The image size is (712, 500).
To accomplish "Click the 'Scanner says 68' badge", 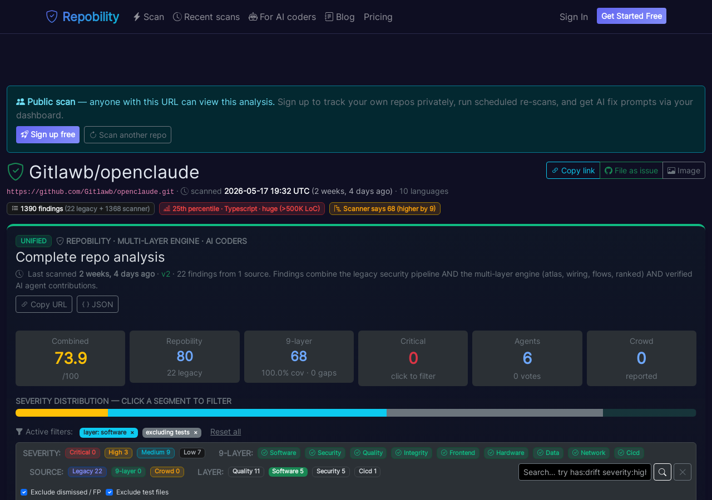I will [x=385, y=209].
